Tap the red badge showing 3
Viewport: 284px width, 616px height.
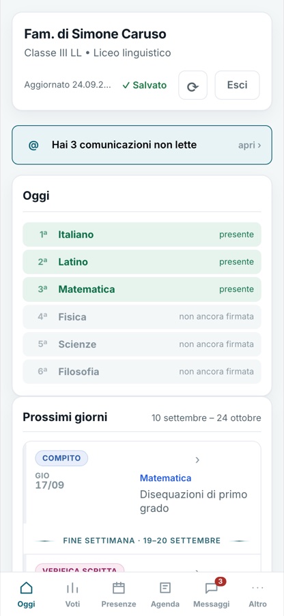point(221,581)
